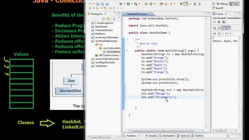Click Collapse All in Package Explorer
249x140 pixels.
[x=104, y=19]
